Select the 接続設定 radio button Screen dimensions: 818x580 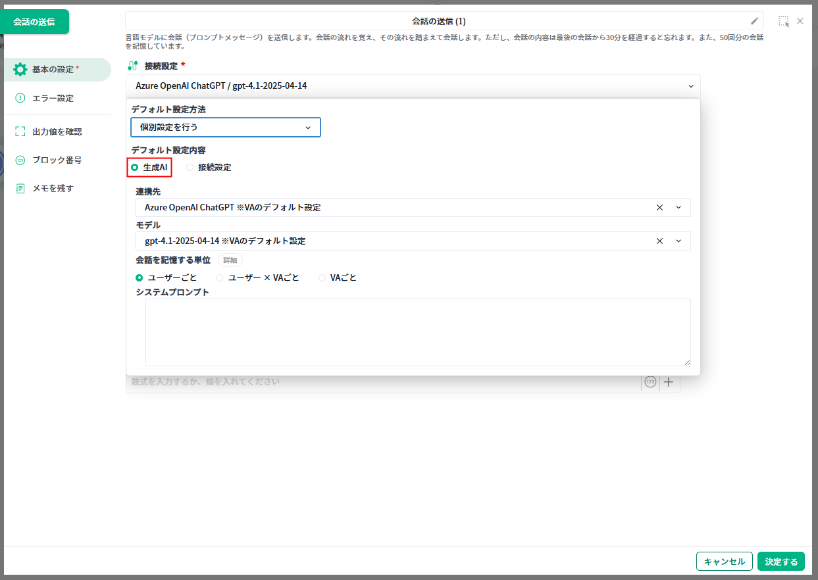point(190,168)
